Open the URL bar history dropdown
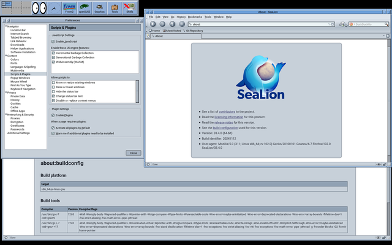 [333, 24]
